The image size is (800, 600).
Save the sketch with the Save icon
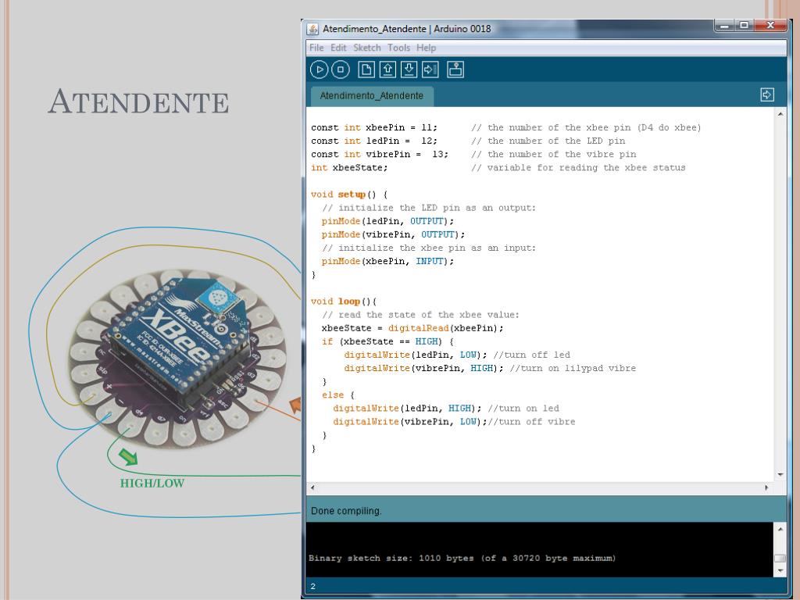409,70
